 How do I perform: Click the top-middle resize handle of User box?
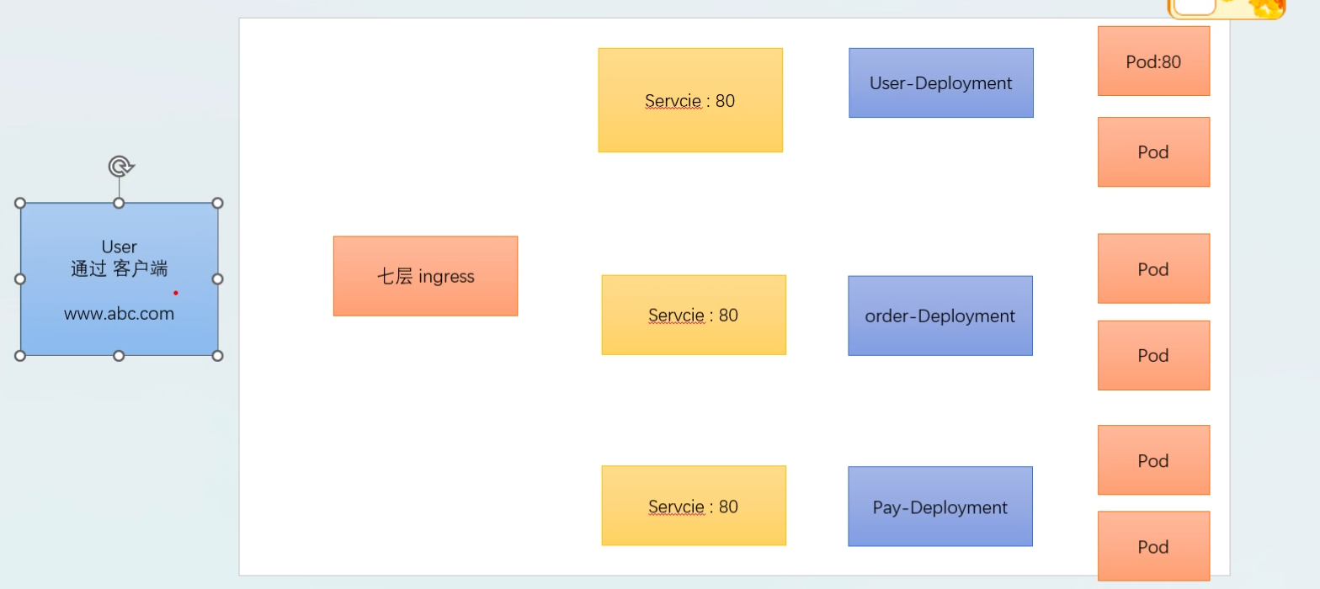tap(119, 203)
